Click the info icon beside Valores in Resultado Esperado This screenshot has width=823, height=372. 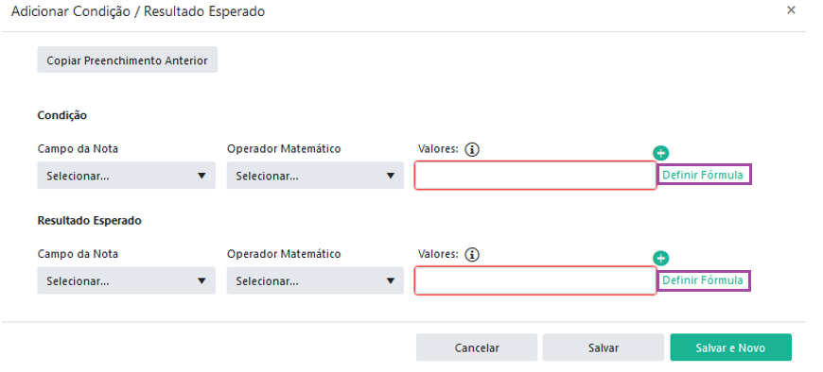(473, 255)
